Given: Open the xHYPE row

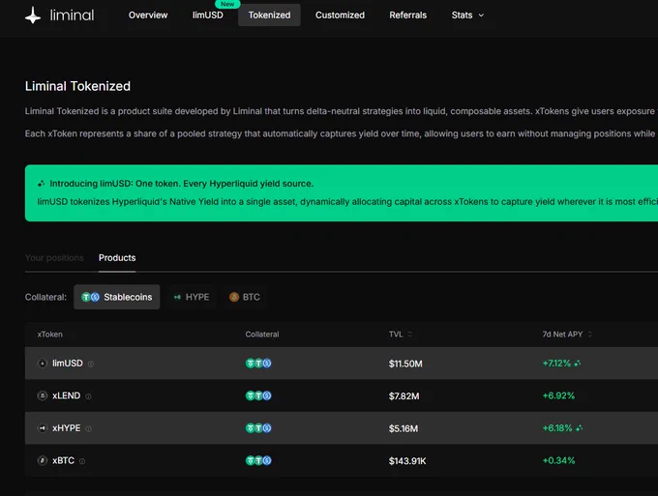Looking at the screenshot, I should click(x=342, y=428).
